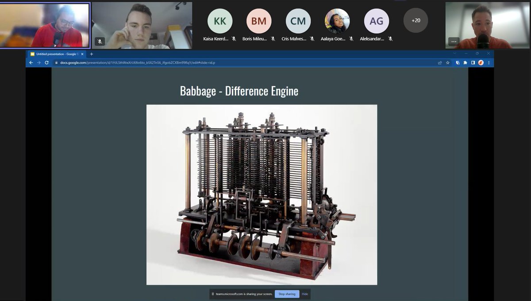Viewport: 531px width, 301px height.
Task: Click the muted mic icon beside Boris Mileu
Action: (273, 39)
